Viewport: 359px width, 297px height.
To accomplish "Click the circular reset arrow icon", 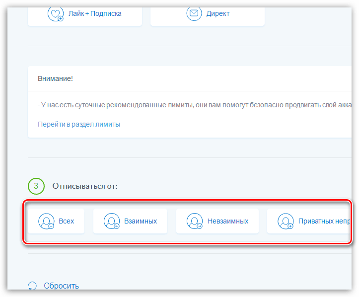I will (32, 286).
